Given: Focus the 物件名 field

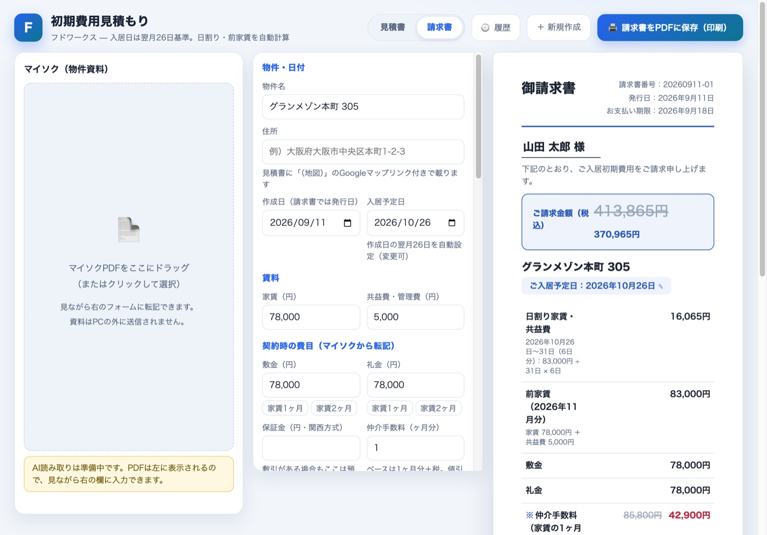Looking at the screenshot, I should 363,107.
